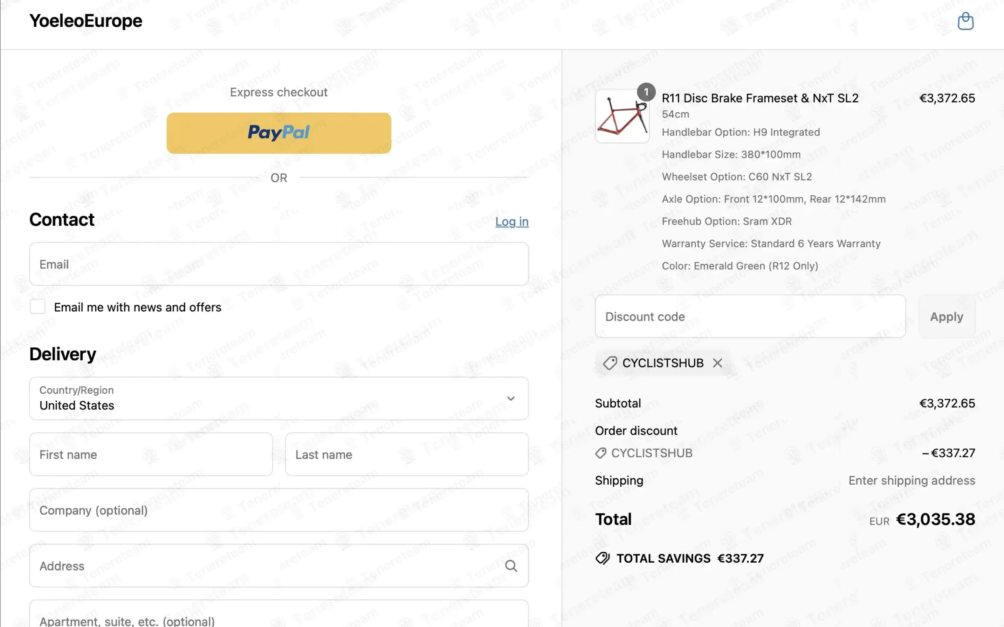Check Email me with news and offers
Image resolution: width=1004 pixels, height=627 pixels.
tap(37, 307)
